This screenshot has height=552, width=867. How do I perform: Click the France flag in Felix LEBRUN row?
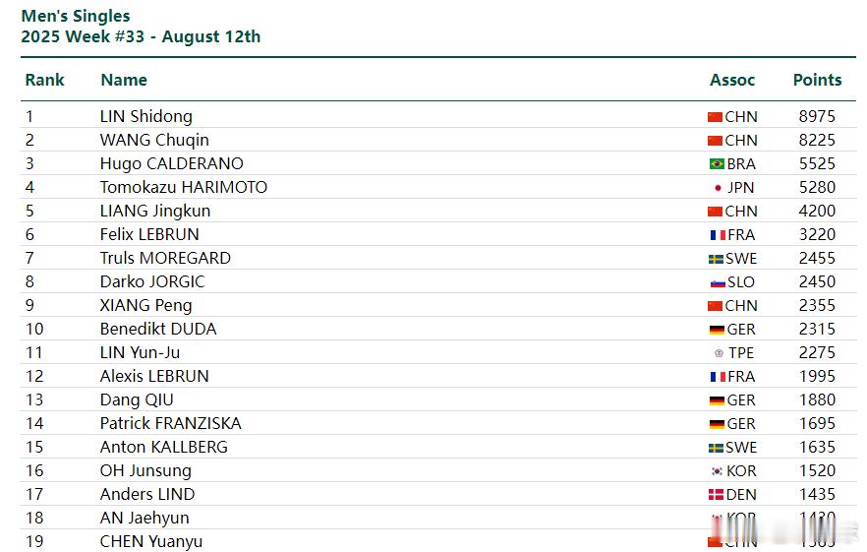point(718,235)
